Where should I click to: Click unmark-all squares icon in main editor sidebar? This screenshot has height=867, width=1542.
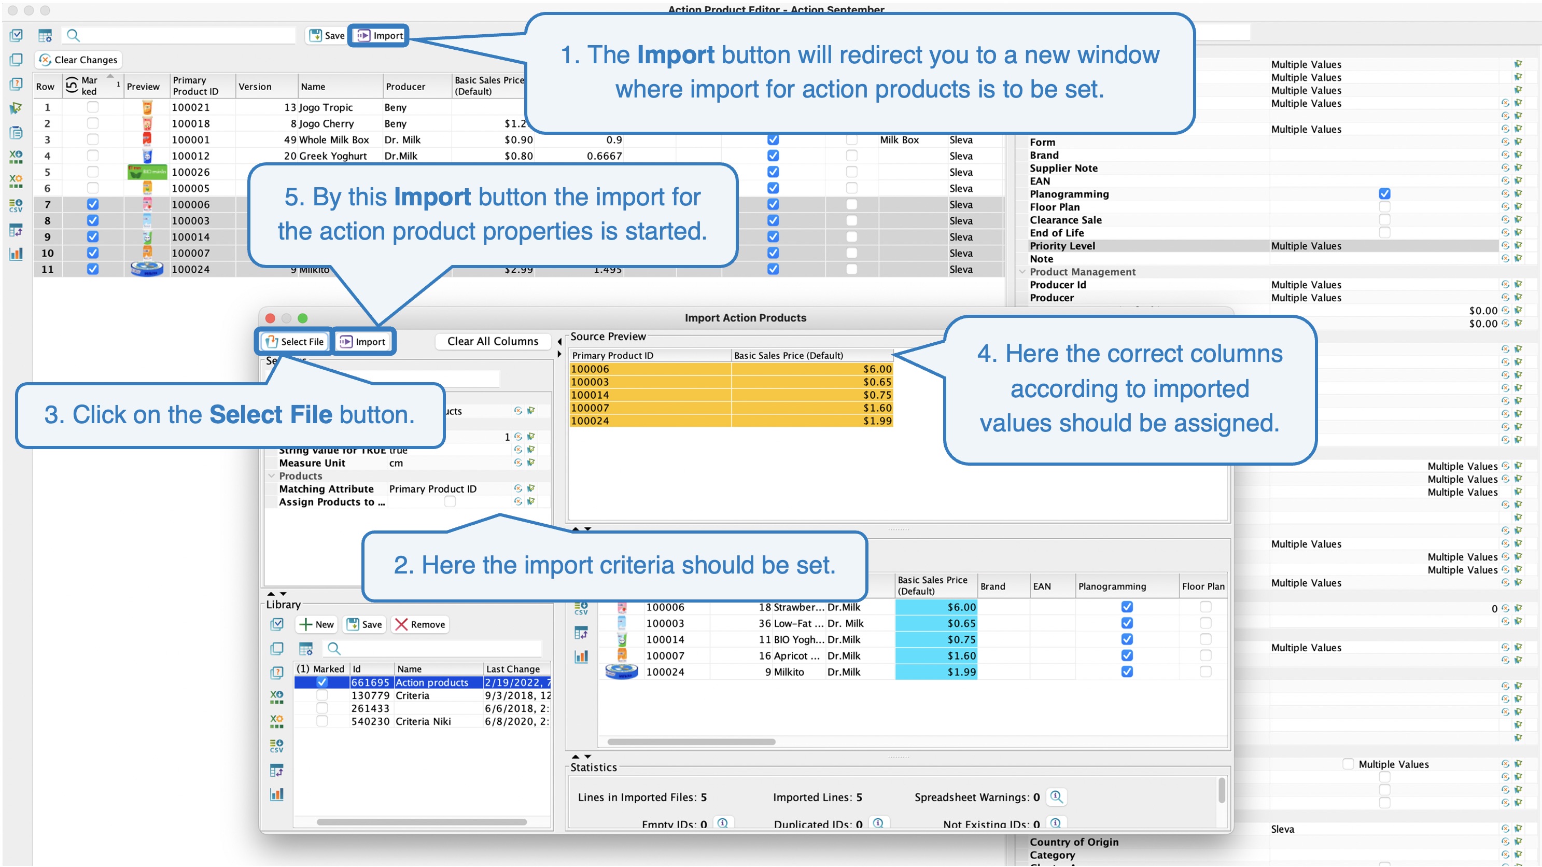[16, 60]
